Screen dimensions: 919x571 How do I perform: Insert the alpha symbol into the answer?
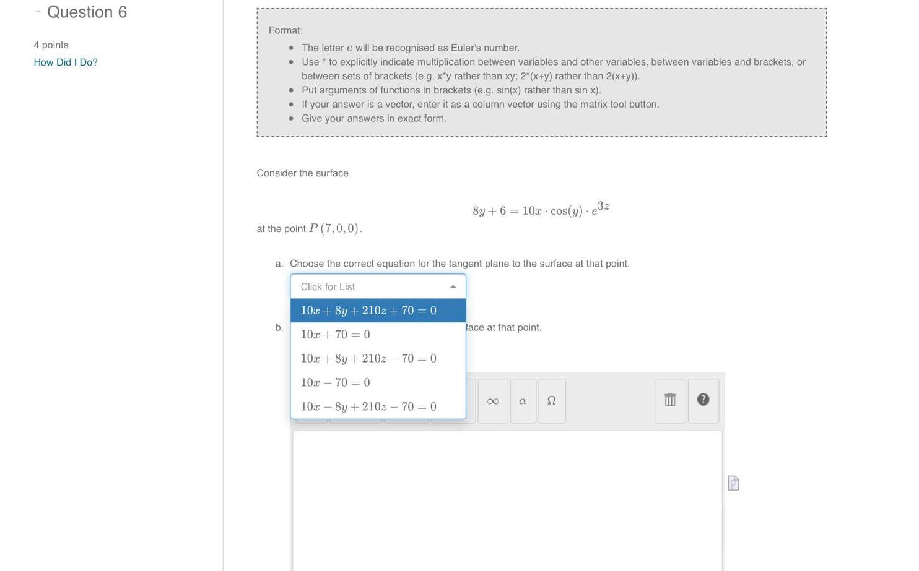pyautogui.click(x=522, y=400)
